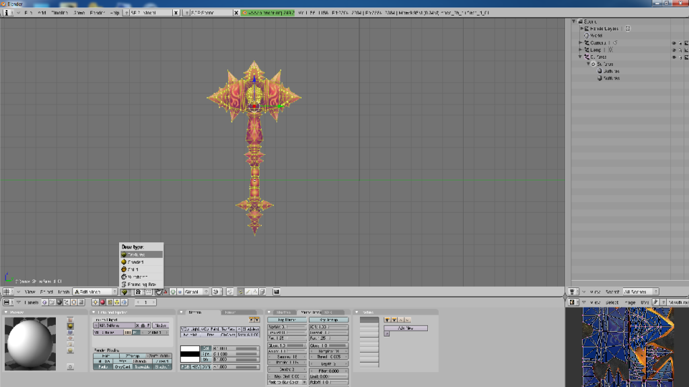
Task: Toggle Shadeless material button
Action: [x=250, y=329]
